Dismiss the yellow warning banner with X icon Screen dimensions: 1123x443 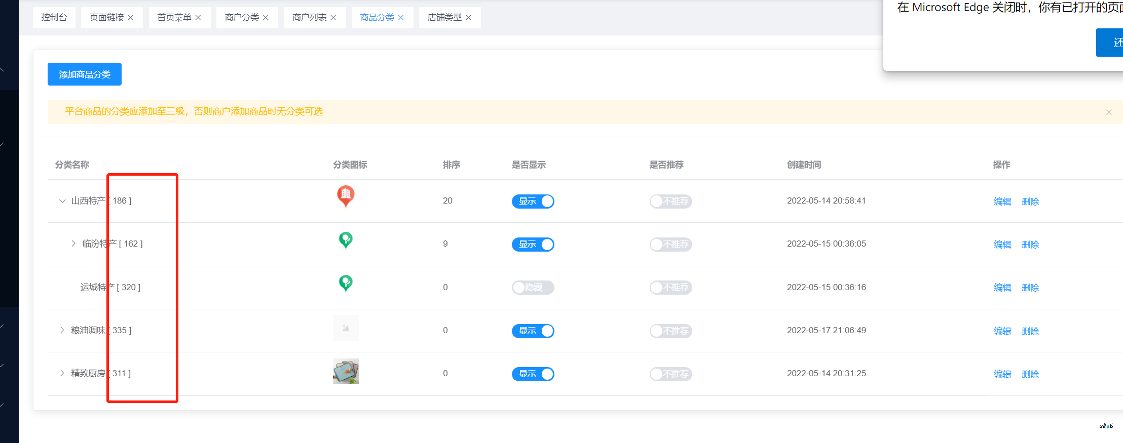pyautogui.click(x=1109, y=112)
